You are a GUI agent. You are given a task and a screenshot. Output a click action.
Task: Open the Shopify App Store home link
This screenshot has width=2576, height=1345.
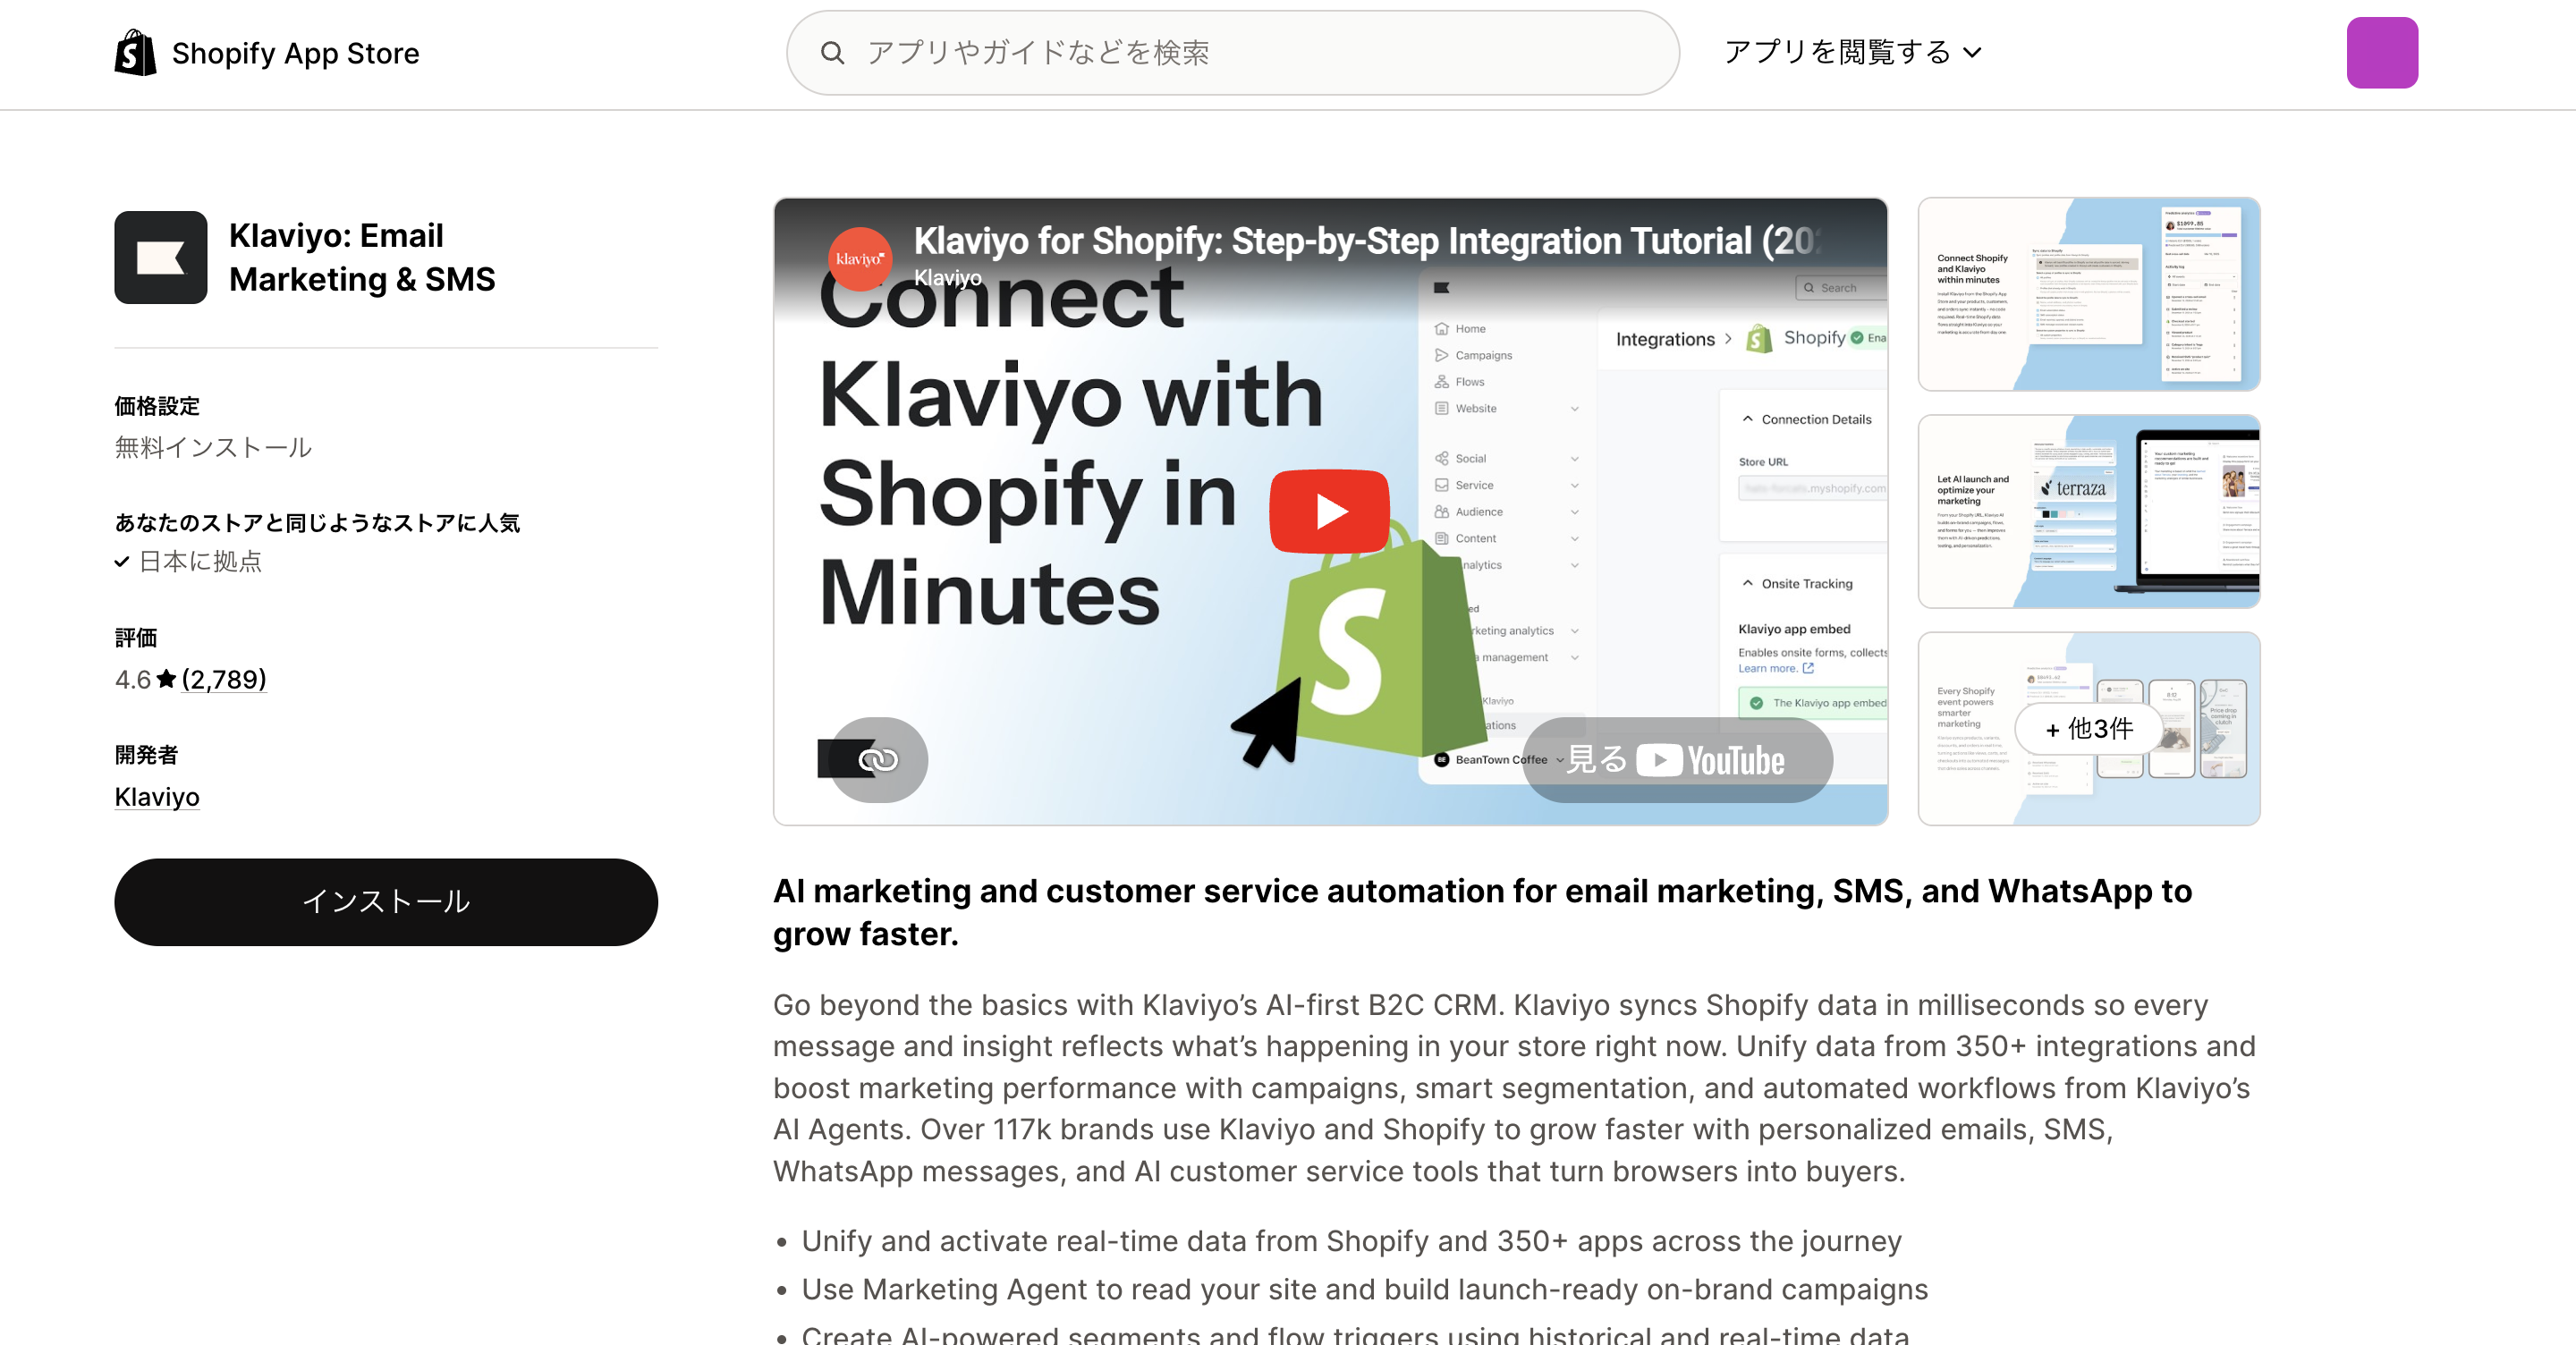coord(267,52)
